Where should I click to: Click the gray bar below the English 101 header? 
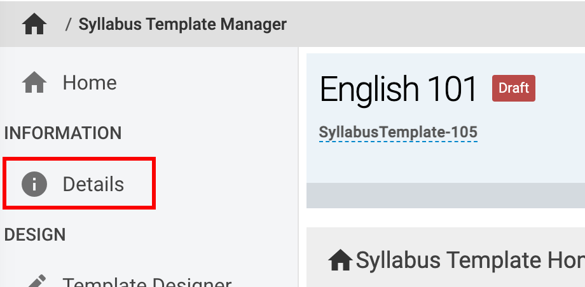[445, 196]
